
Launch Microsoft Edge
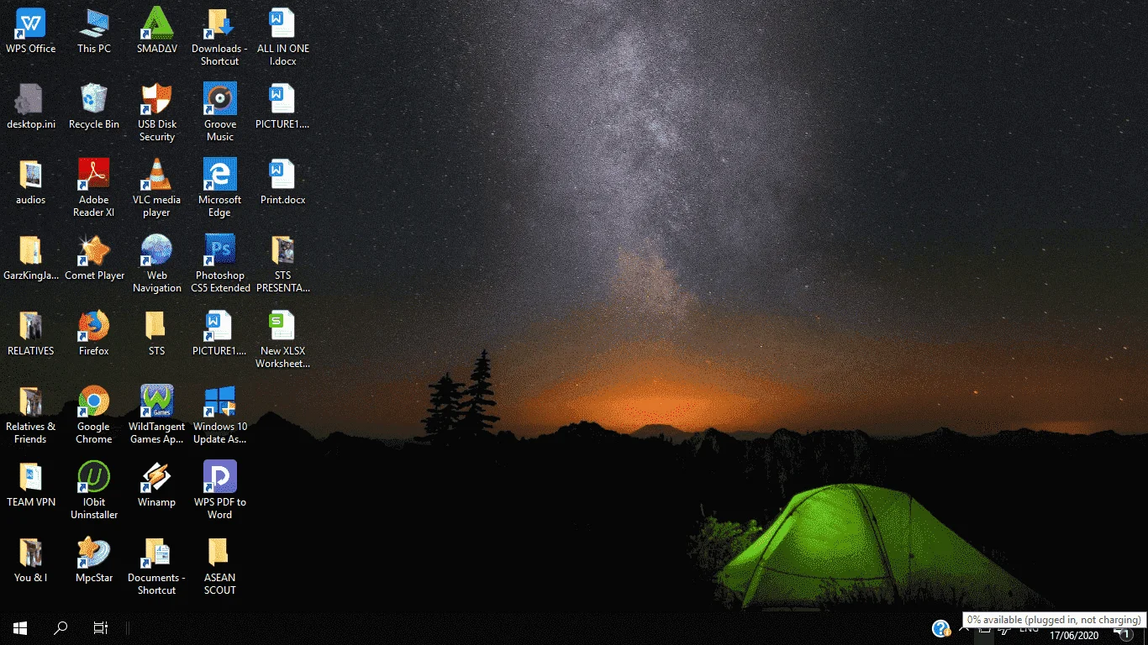coord(220,188)
